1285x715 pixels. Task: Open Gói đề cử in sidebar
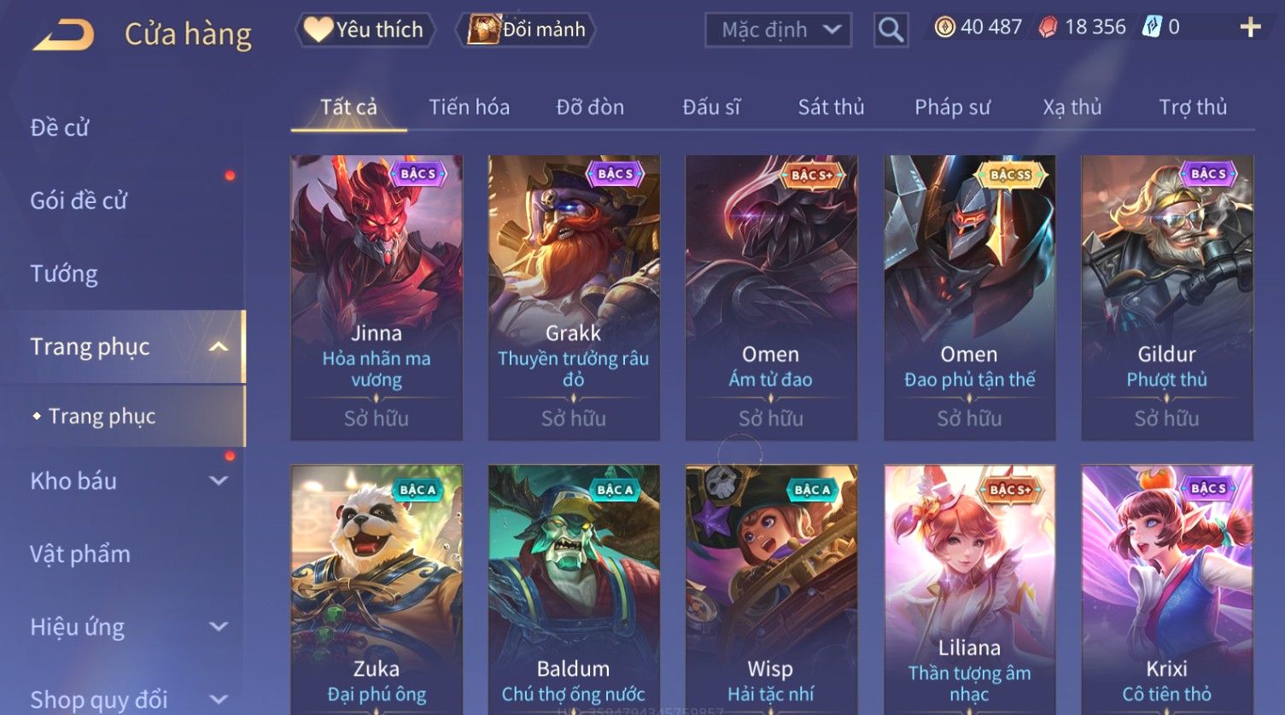tap(79, 201)
